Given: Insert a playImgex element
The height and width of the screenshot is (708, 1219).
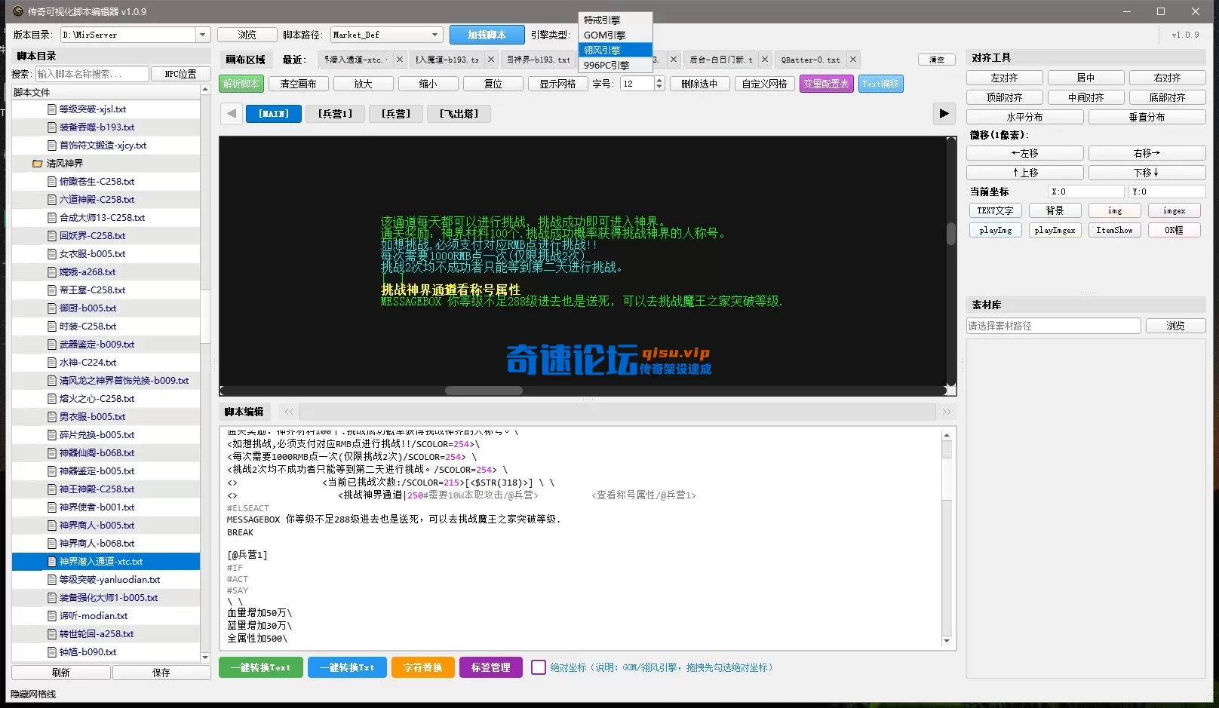Looking at the screenshot, I should (1055, 230).
